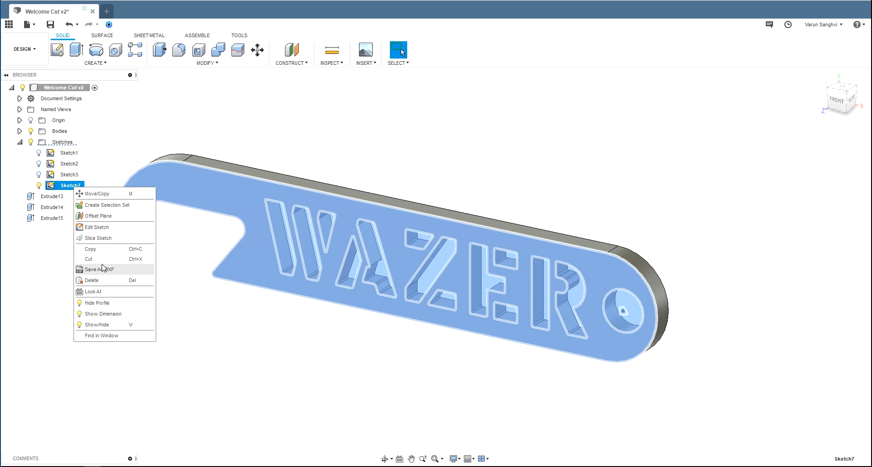Viewport: 872px width, 467px height.
Task: Expand the Origin folder
Action: (x=20, y=120)
